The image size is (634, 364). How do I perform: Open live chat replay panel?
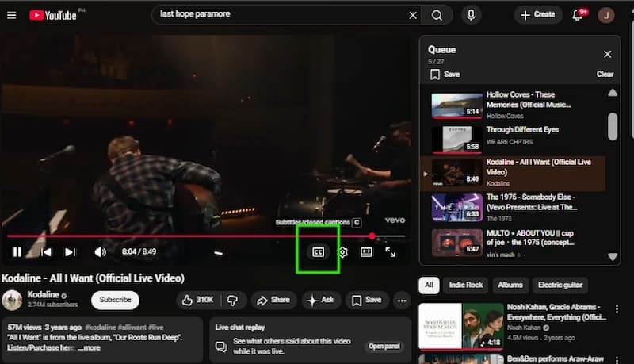click(384, 347)
